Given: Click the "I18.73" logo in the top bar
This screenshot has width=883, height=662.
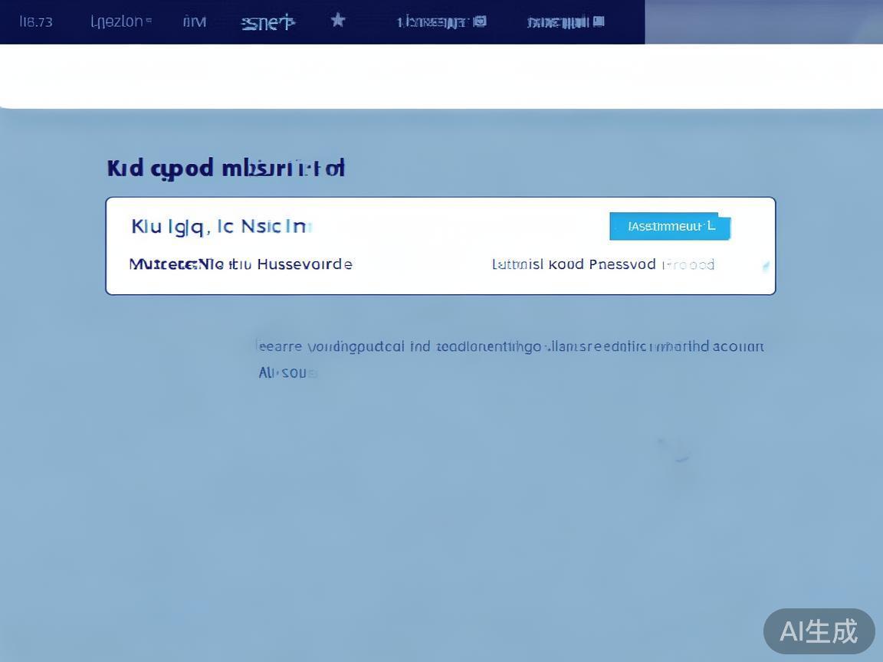Looking at the screenshot, I should [x=35, y=21].
